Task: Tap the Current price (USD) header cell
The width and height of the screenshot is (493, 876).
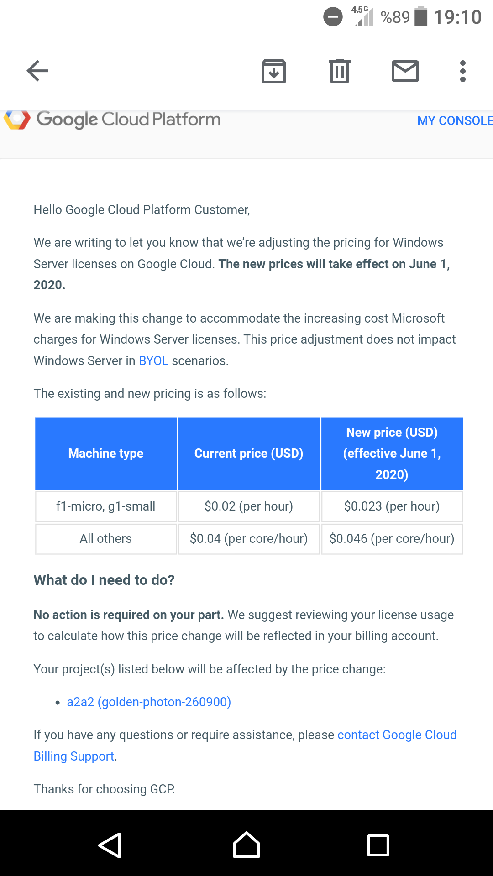Action: click(249, 454)
